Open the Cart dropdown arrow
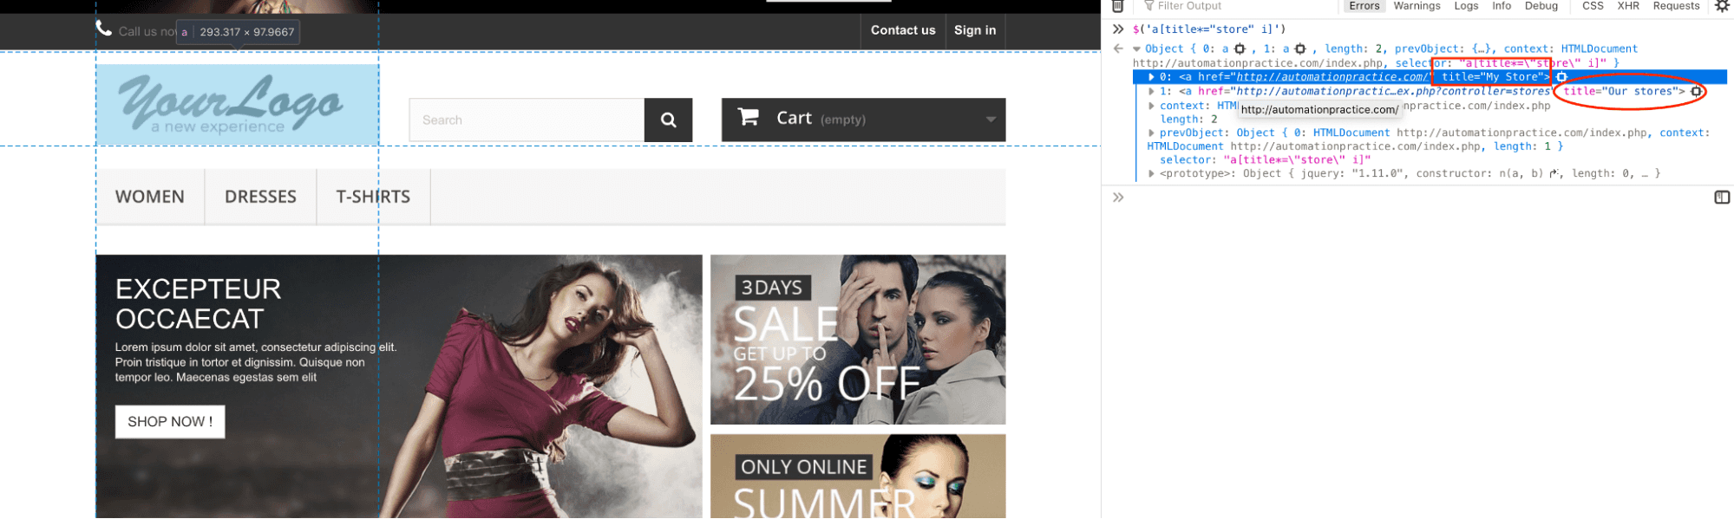Viewport: 1734px width, 519px height. [x=991, y=120]
